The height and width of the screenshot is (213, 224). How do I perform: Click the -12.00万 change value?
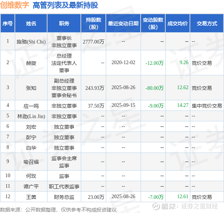tap(154, 63)
